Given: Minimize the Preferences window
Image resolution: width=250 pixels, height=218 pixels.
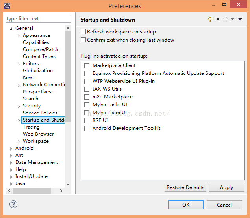Looking at the screenshot, I should 214,5.
